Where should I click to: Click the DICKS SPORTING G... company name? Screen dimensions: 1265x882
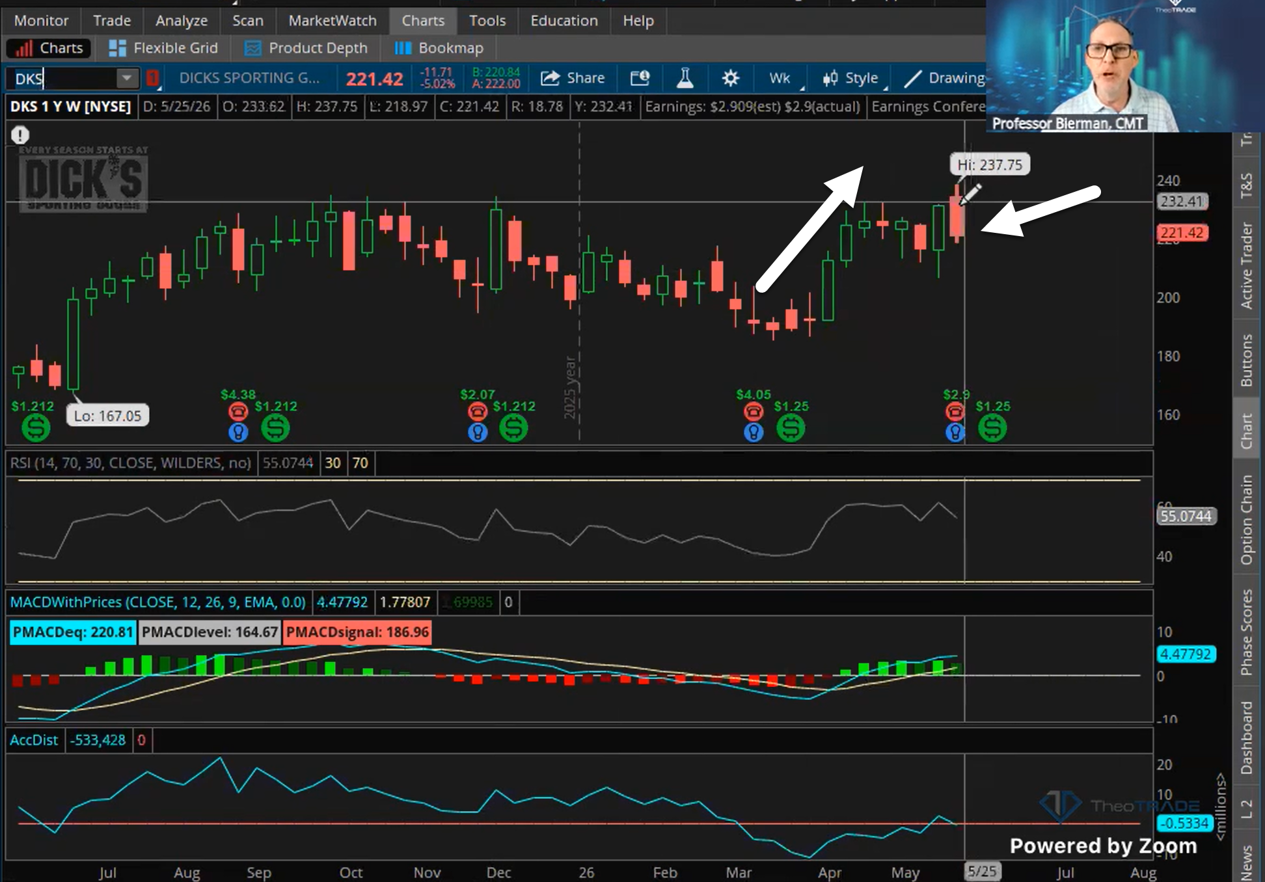point(249,78)
